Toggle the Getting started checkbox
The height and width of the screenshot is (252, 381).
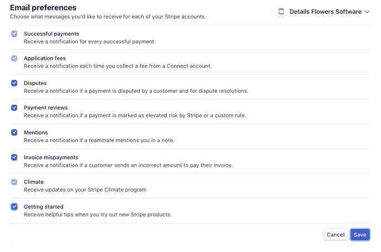[x=14, y=207]
